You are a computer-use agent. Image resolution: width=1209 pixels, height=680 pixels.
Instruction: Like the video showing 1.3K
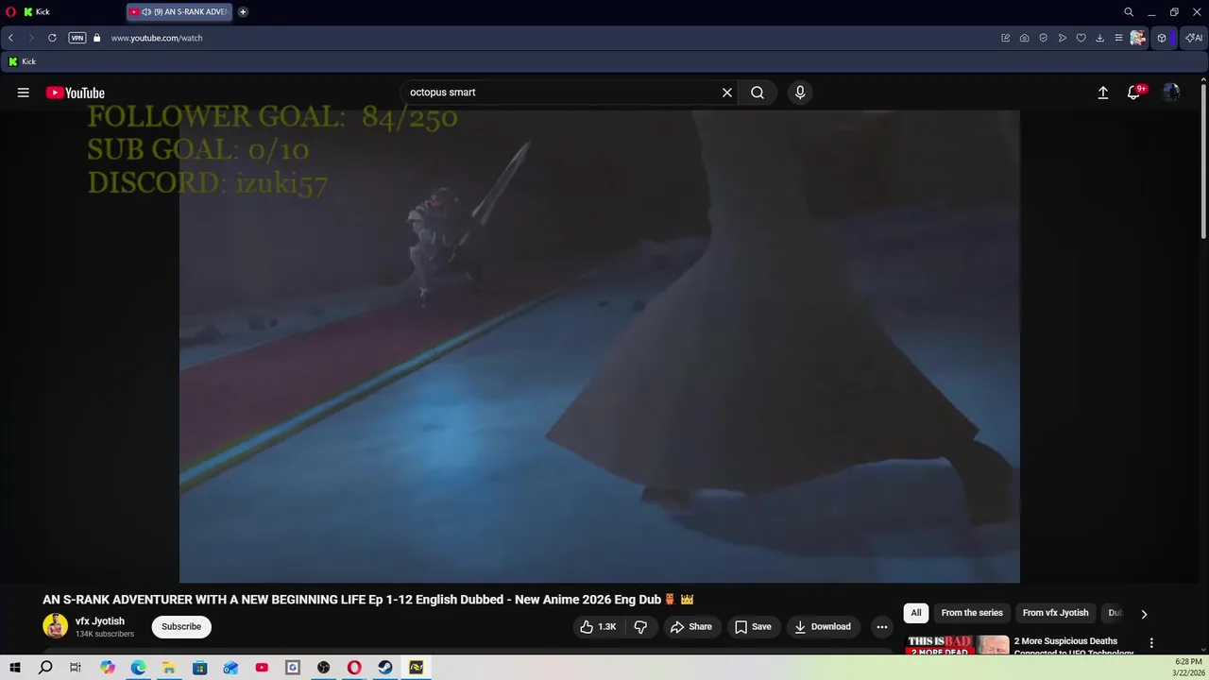(598, 627)
